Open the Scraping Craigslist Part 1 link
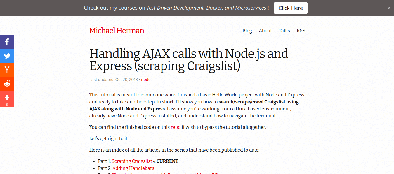Viewport: 394px width, 174px height. click(132, 161)
